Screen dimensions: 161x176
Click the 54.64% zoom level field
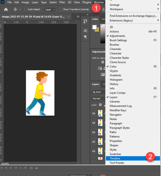click(x=5, y=164)
